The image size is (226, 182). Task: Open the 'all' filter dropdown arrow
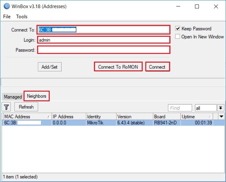pyautogui.click(x=221, y=108)
